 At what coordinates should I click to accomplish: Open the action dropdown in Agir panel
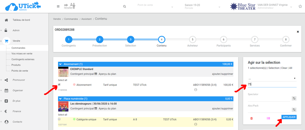[272, 79]
